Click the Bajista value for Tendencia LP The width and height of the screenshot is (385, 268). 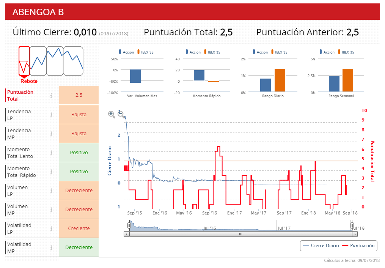[79, 115]
